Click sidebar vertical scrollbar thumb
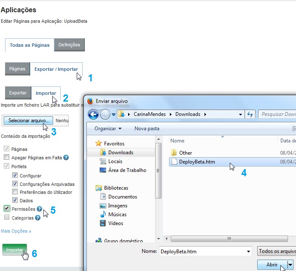 (x=159, y=171)
